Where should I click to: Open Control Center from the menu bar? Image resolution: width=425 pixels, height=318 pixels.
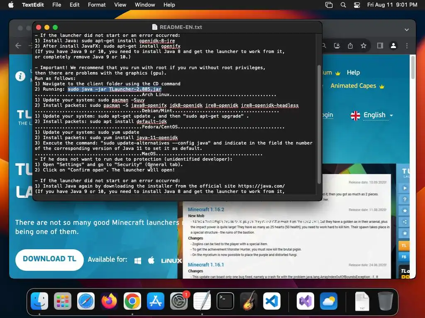[x=357, y=5]
